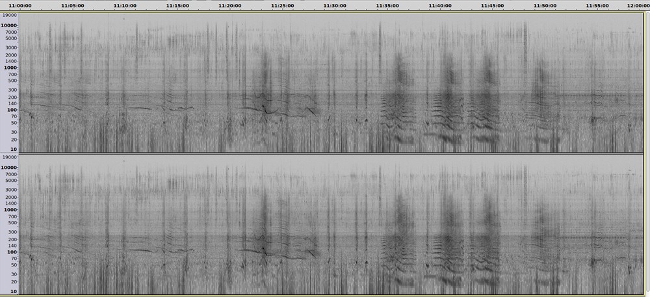Screen dimensions: 650x297
Task: Select the 1000 Hz label in the upper frequency scale
Action: pos(11,68)
